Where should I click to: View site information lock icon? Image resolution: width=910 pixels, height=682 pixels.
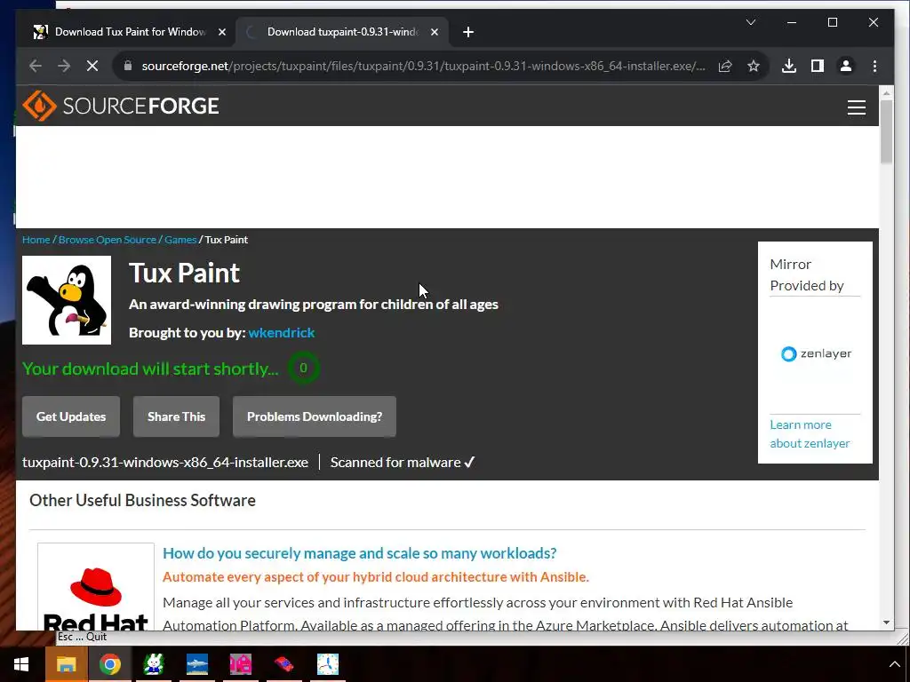[128, 66]
